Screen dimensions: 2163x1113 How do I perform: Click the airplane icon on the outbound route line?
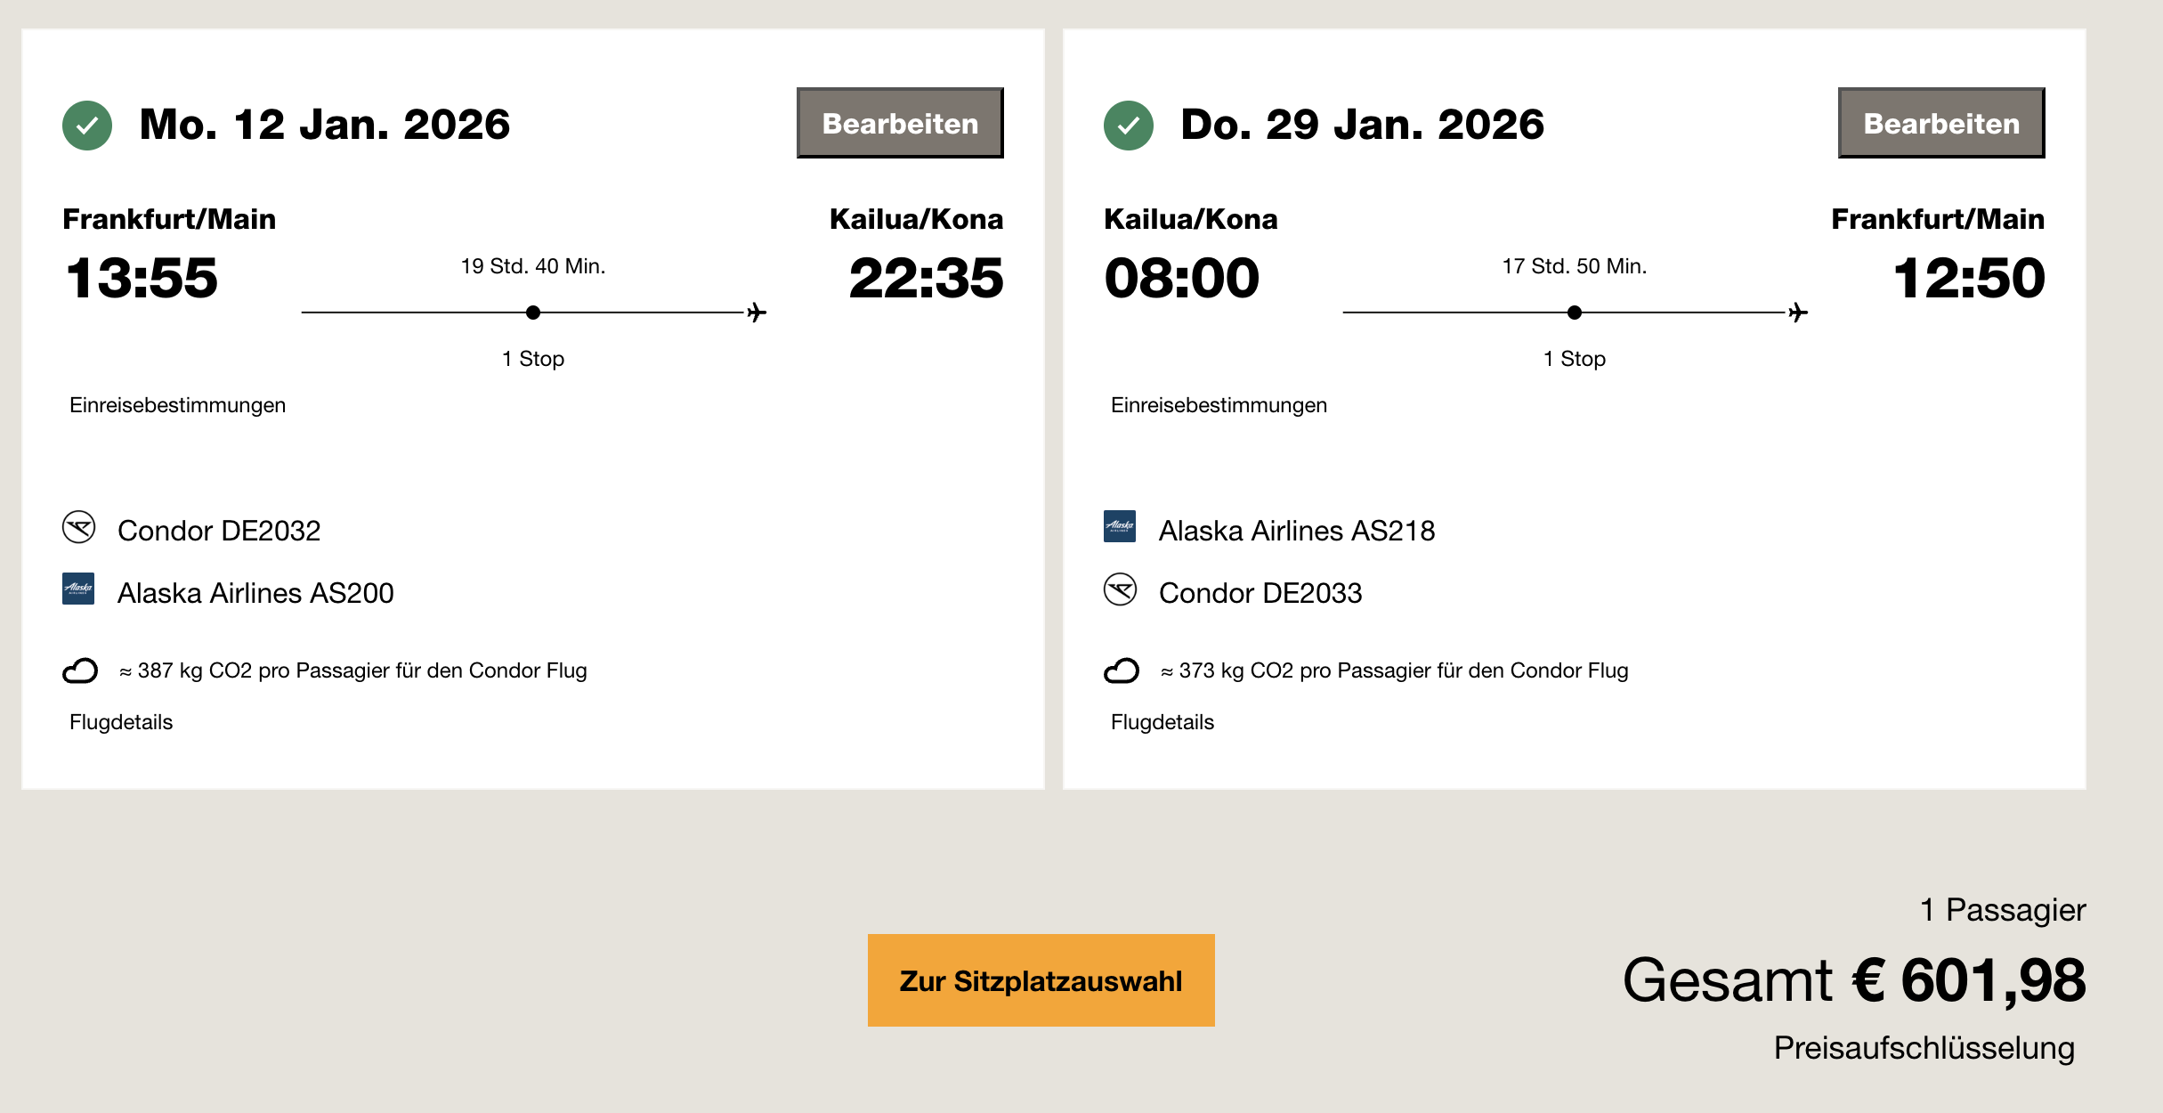(x=757, y=313)
